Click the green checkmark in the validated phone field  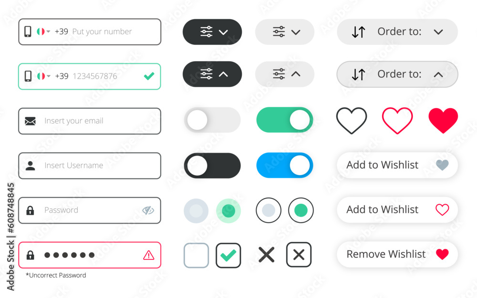click(149, 76)
